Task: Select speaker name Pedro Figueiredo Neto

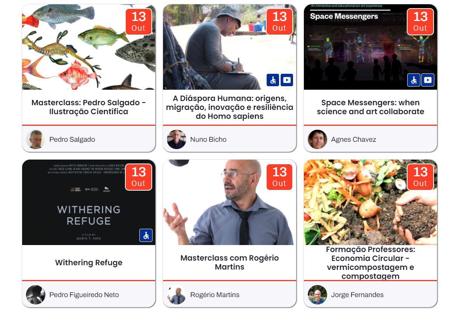Action: pyautogui.click(x=84, y=295)
